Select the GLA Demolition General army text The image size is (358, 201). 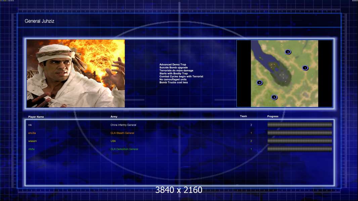(x=124, y=149)
